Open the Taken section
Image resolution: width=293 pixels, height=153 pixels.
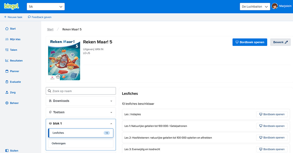point(13,50)
